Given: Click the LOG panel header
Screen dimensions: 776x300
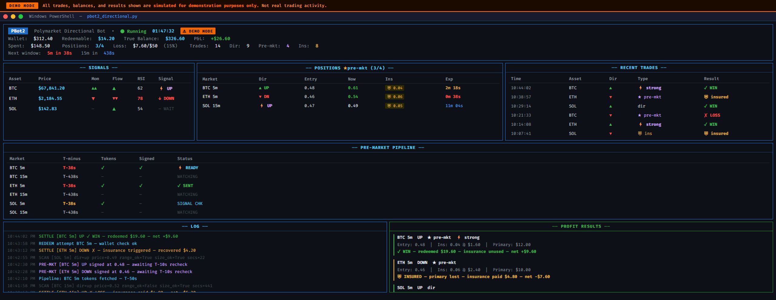Looking at the screenshot, I should point(195,226).
